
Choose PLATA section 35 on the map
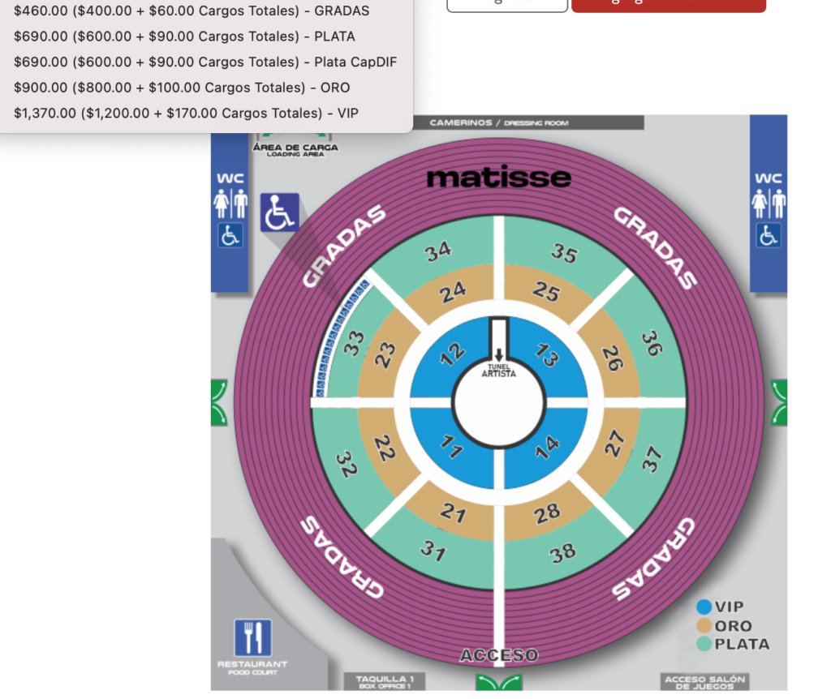coord(564,254)
